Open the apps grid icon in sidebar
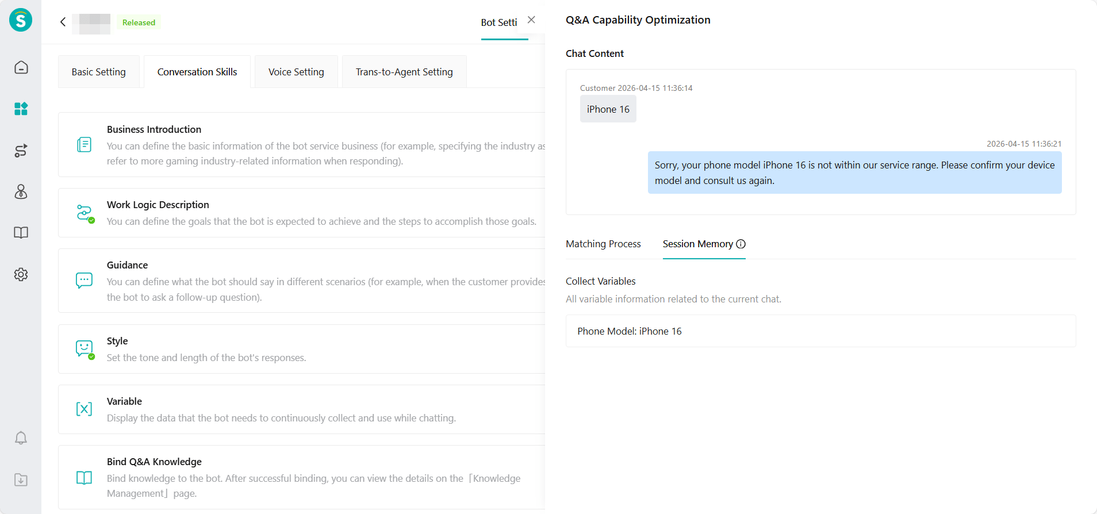Viewport: 1097px width, 514px height. [x=21, y=109]
